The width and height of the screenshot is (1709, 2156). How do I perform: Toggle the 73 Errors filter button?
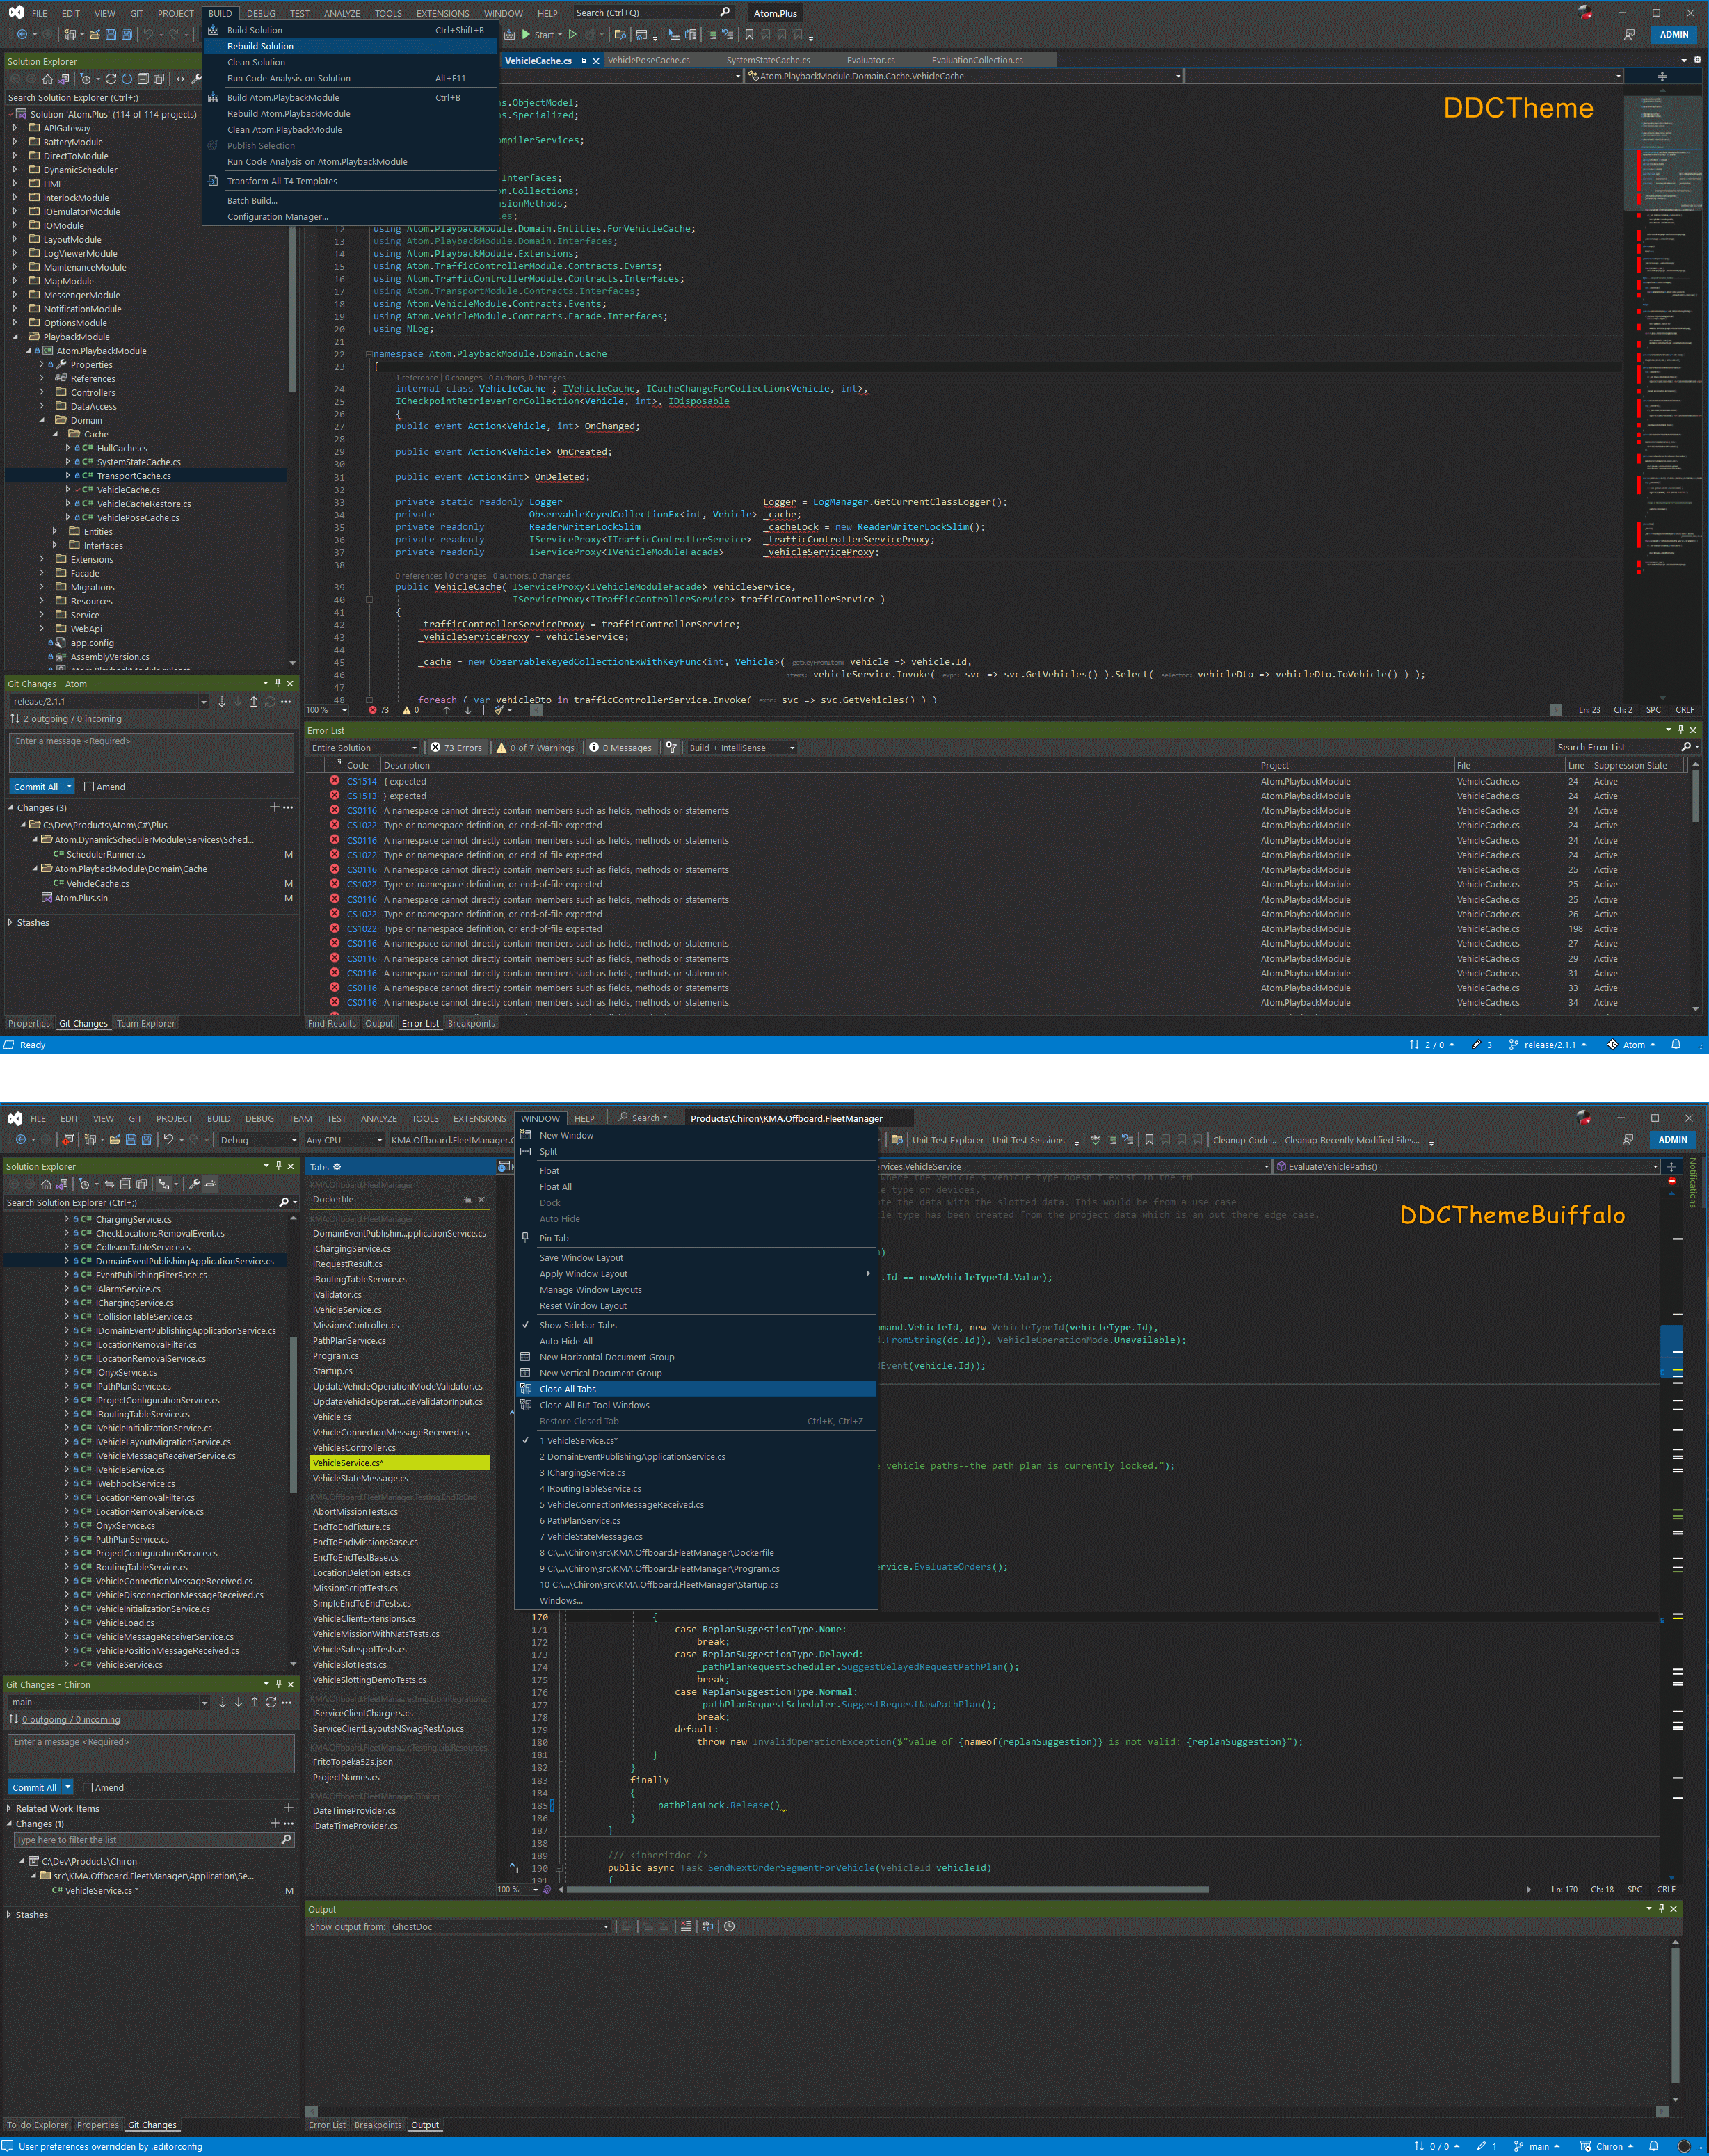click(x=456, y=748)
